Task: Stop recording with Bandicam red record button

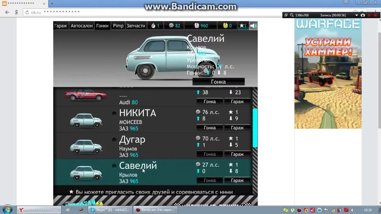Action: 376,15
